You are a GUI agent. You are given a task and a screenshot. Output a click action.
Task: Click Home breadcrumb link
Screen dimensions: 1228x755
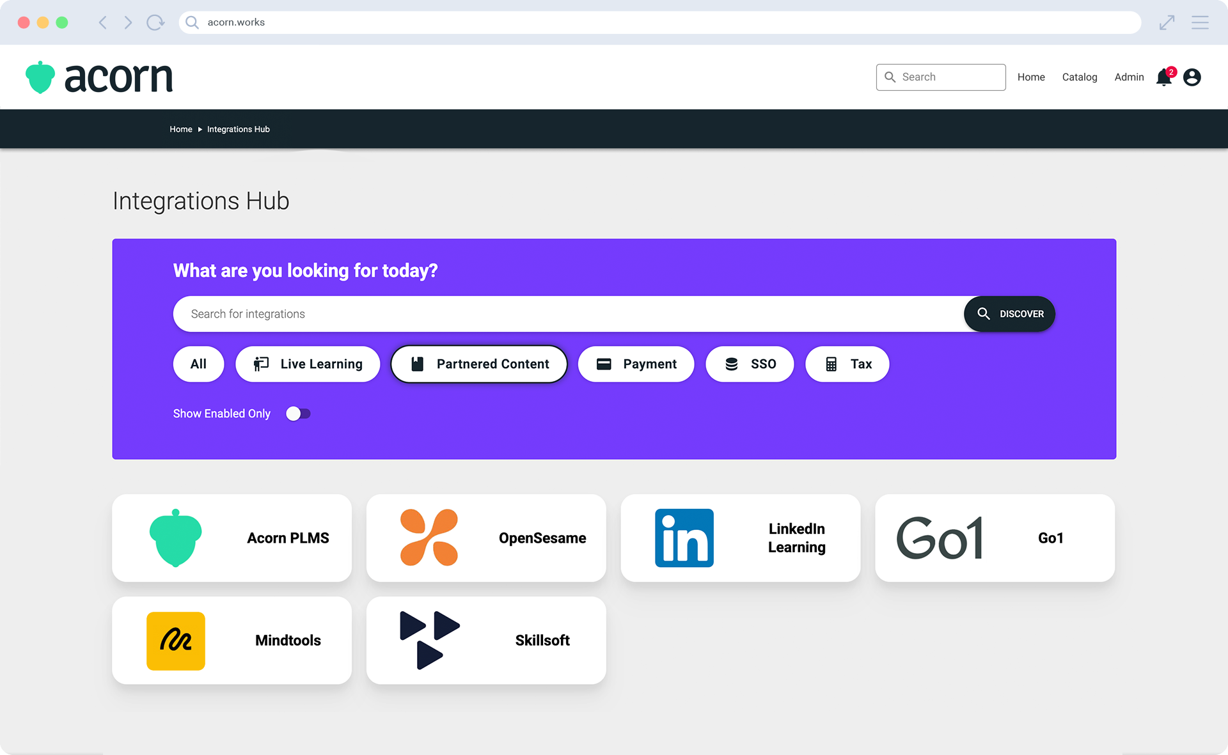[180, 129]
